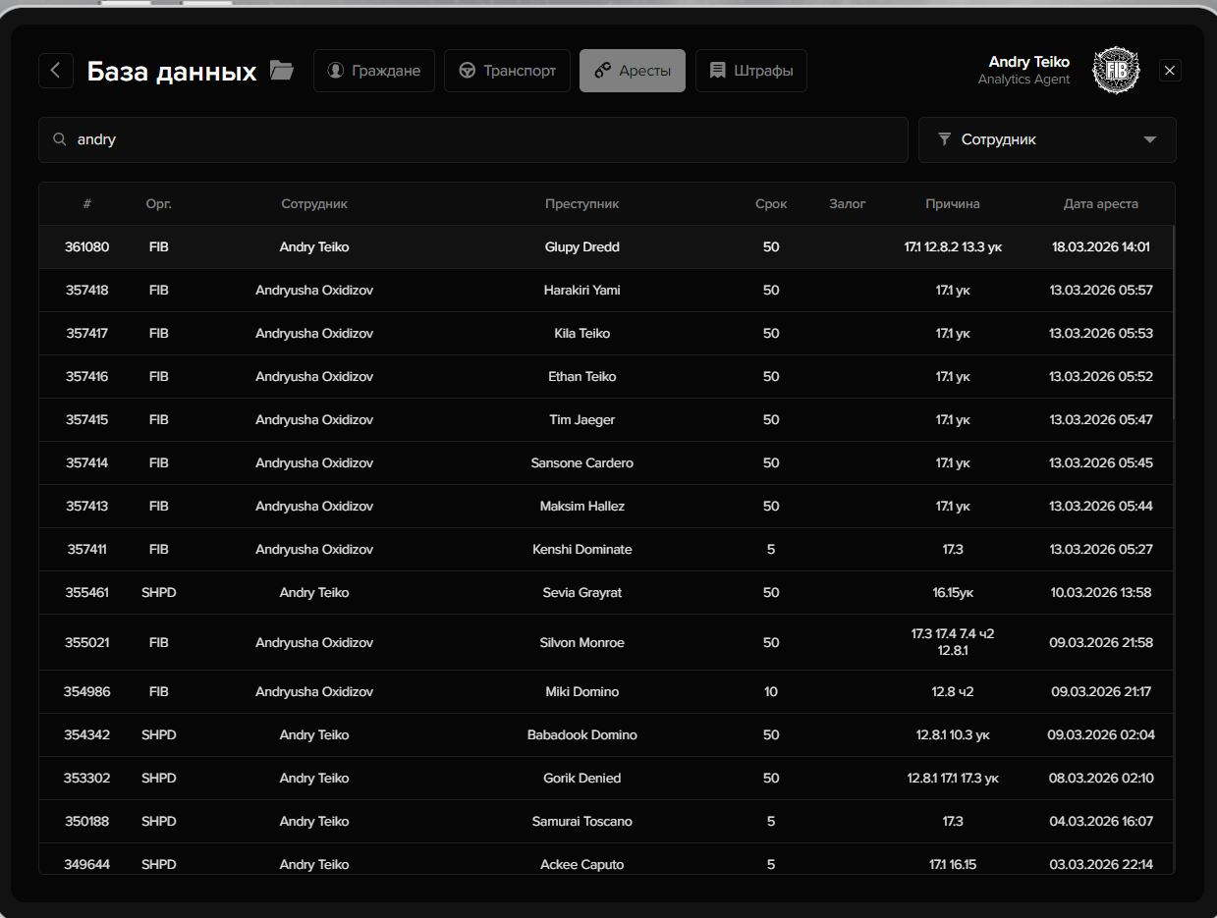Click profile name Andry Teiko in header
This screenshot has height=918, width=1217.
[x=1028, y=62]
